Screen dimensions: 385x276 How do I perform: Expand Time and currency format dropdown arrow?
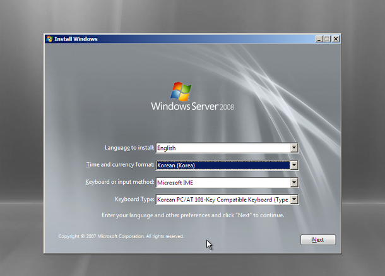(x=294, y=165)
